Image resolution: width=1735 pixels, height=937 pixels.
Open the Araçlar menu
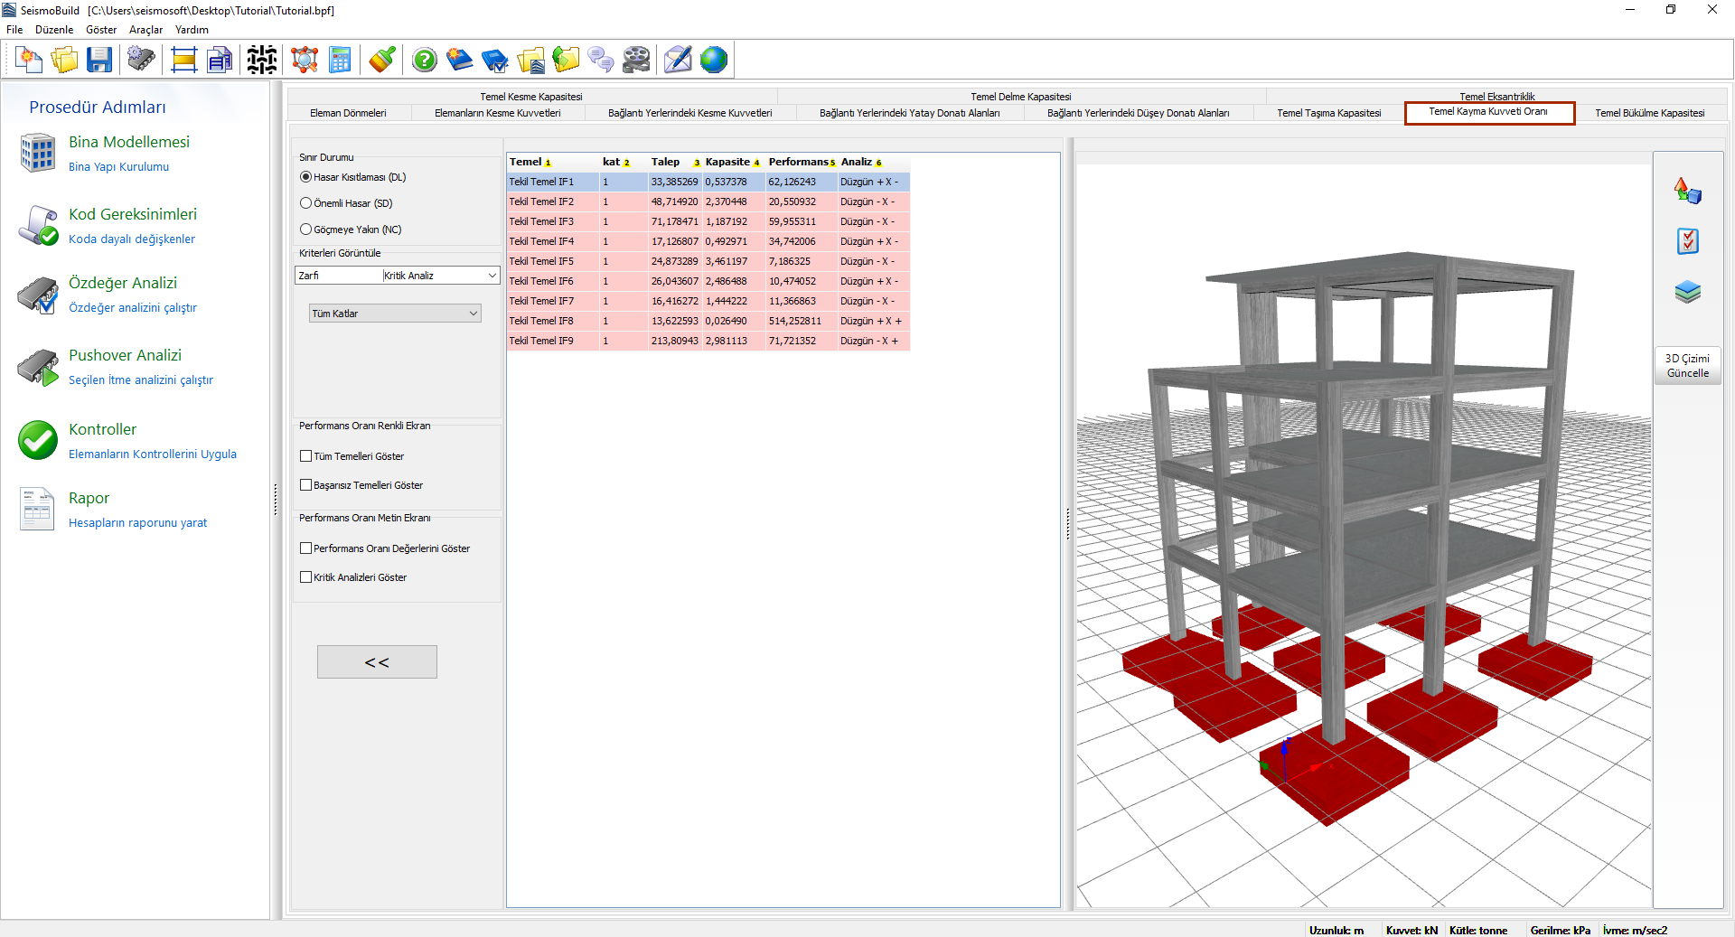pyautogui.click(x=145, y=30)
